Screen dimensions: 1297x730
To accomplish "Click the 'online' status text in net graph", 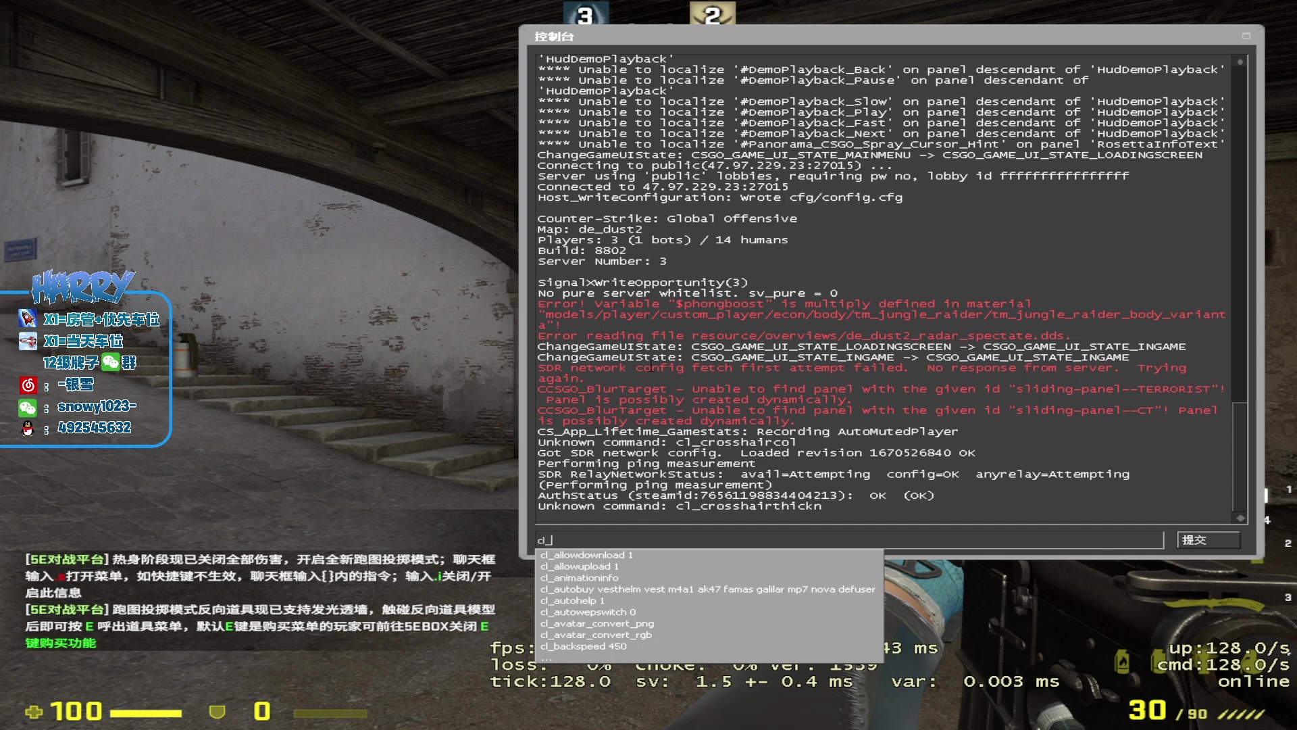I will pyautogui.click(x=1254, y=681).
